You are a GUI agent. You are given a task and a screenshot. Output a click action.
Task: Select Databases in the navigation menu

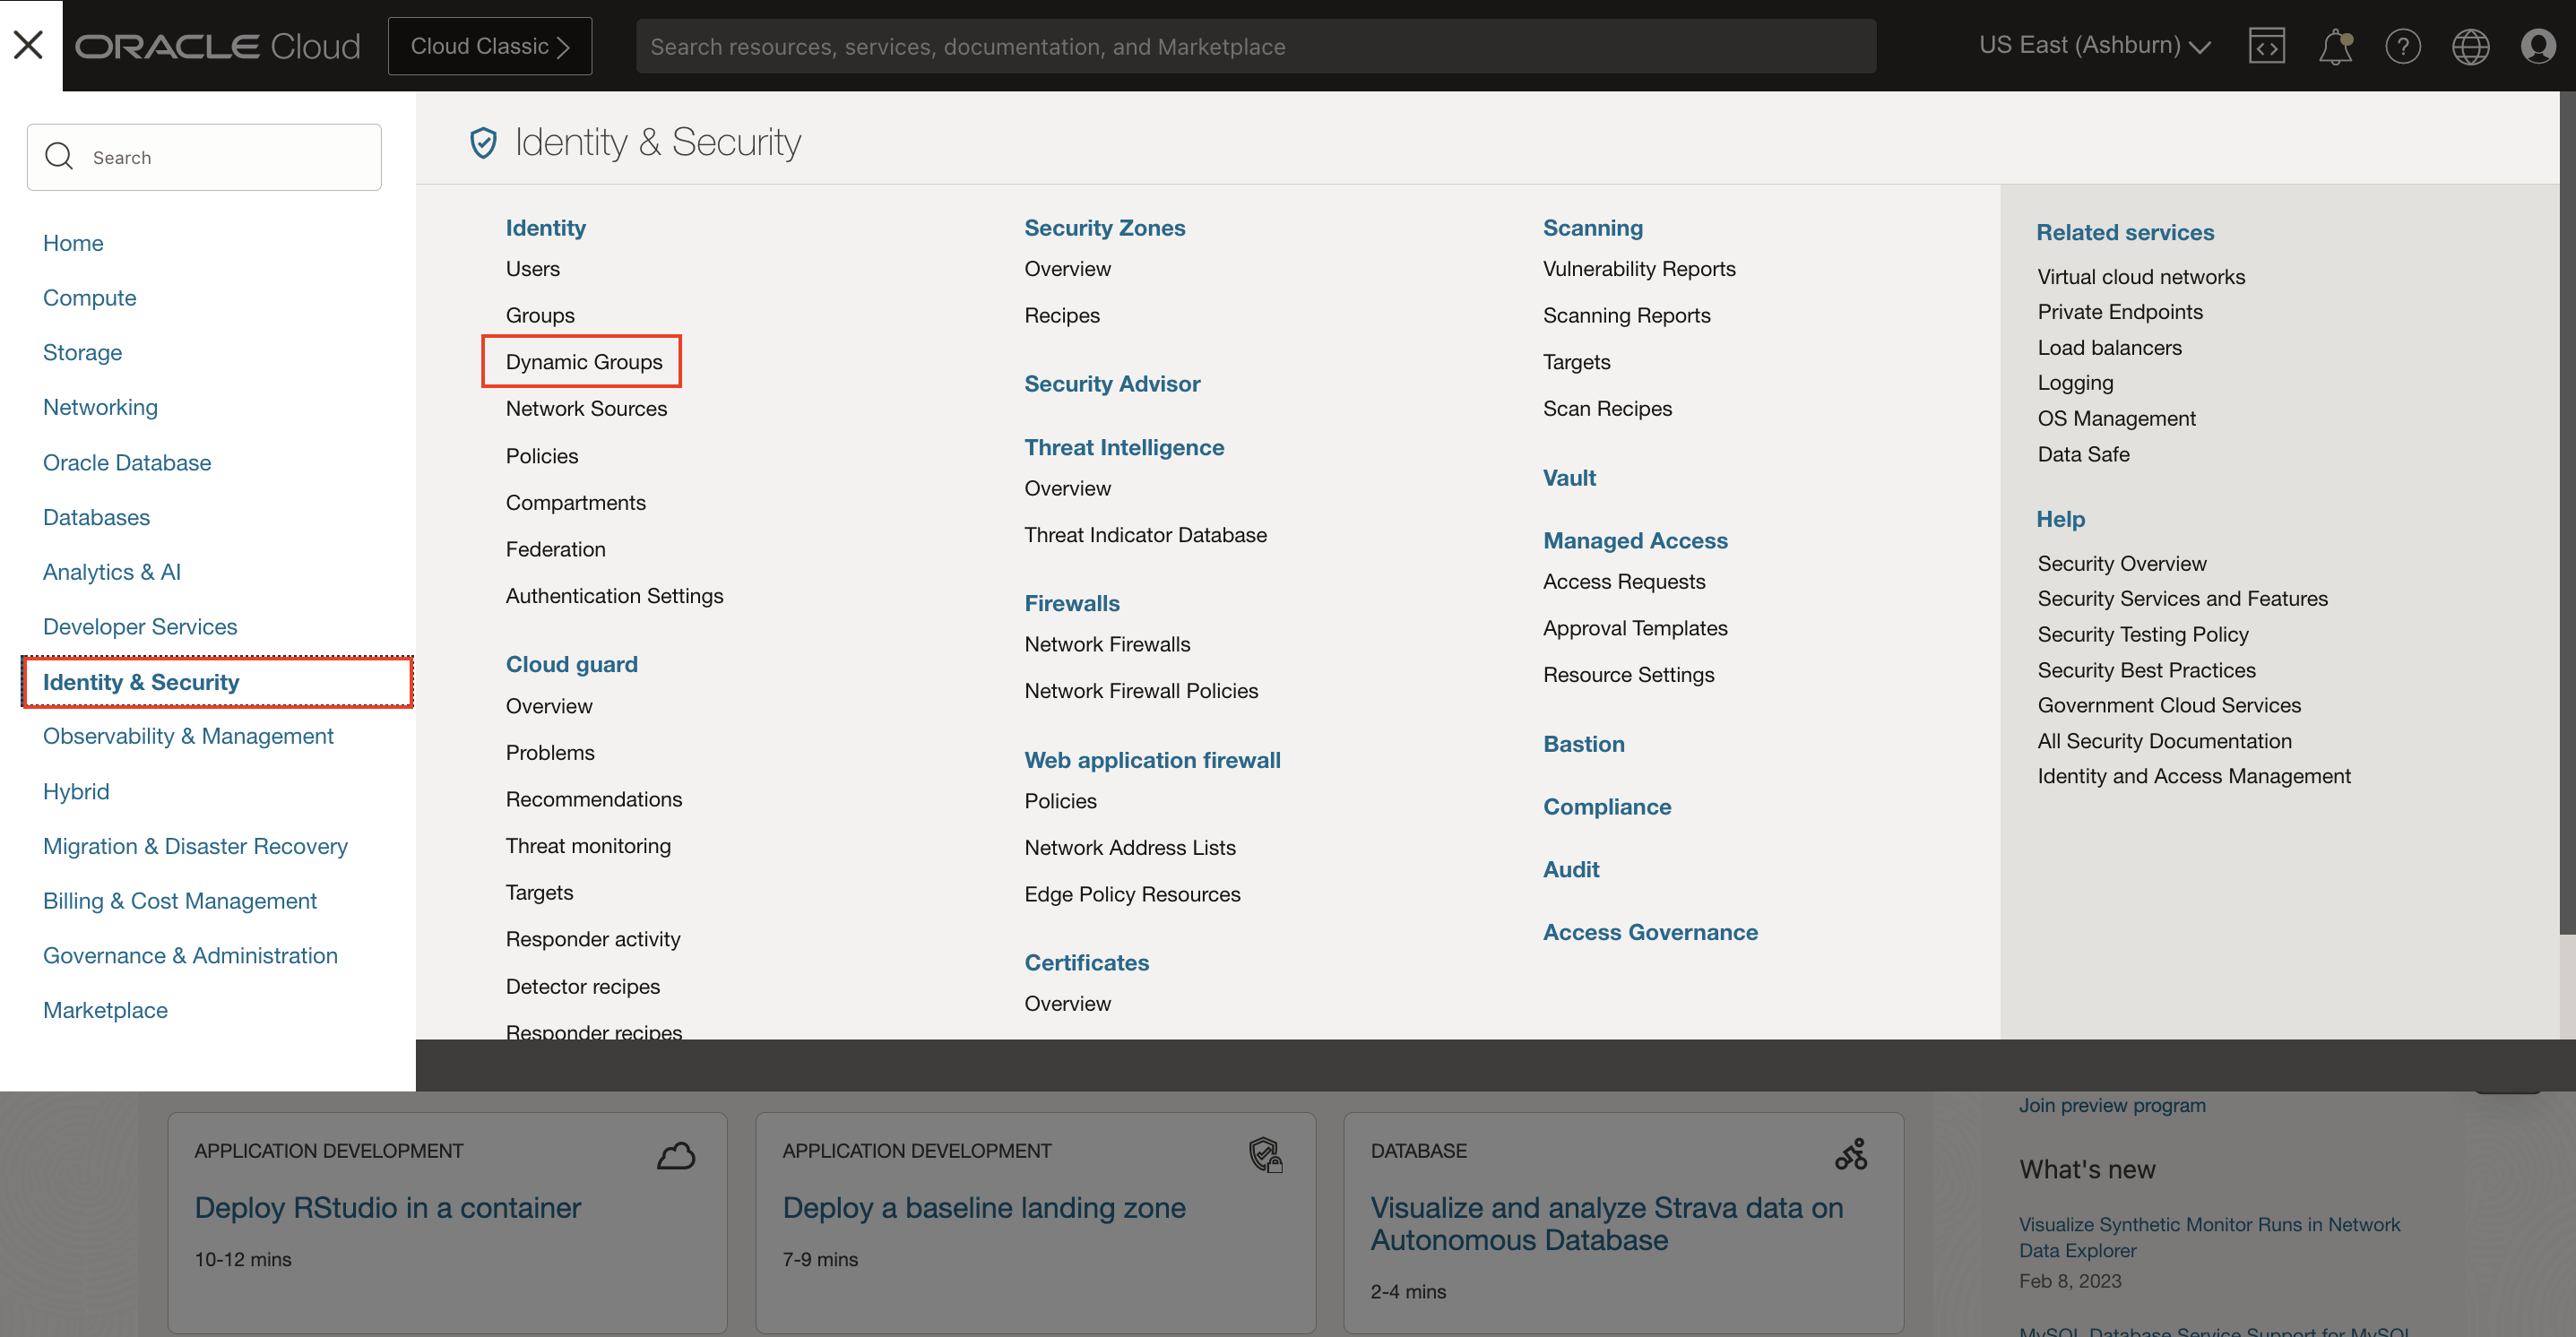point(96,517)
